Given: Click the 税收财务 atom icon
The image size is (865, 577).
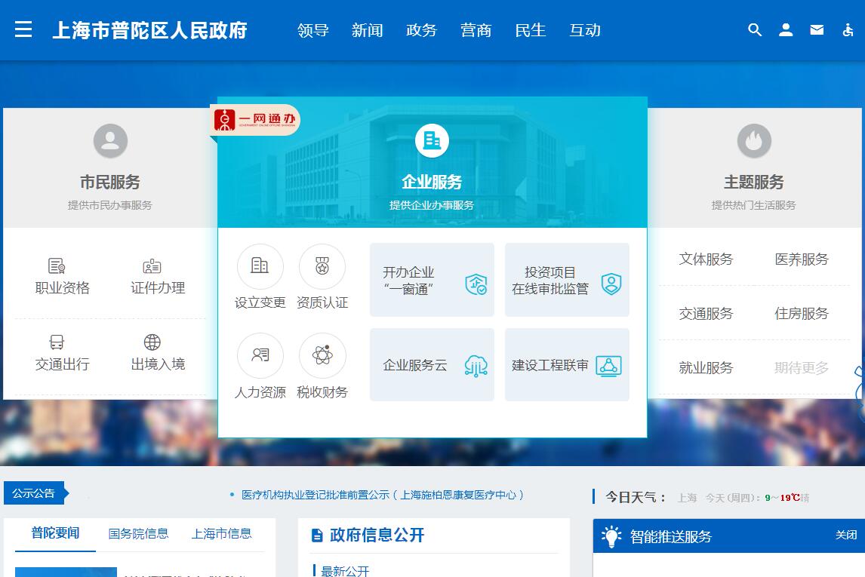Looking at the screenshot, I should [322, 356].
